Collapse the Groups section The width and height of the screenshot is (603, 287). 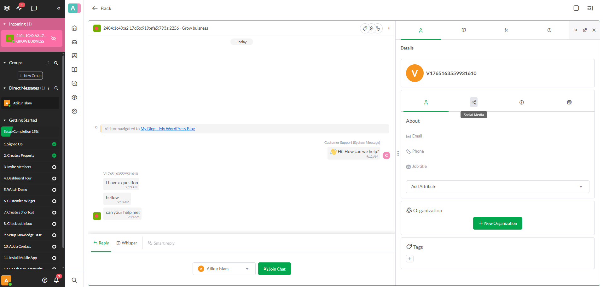(5, 63)
